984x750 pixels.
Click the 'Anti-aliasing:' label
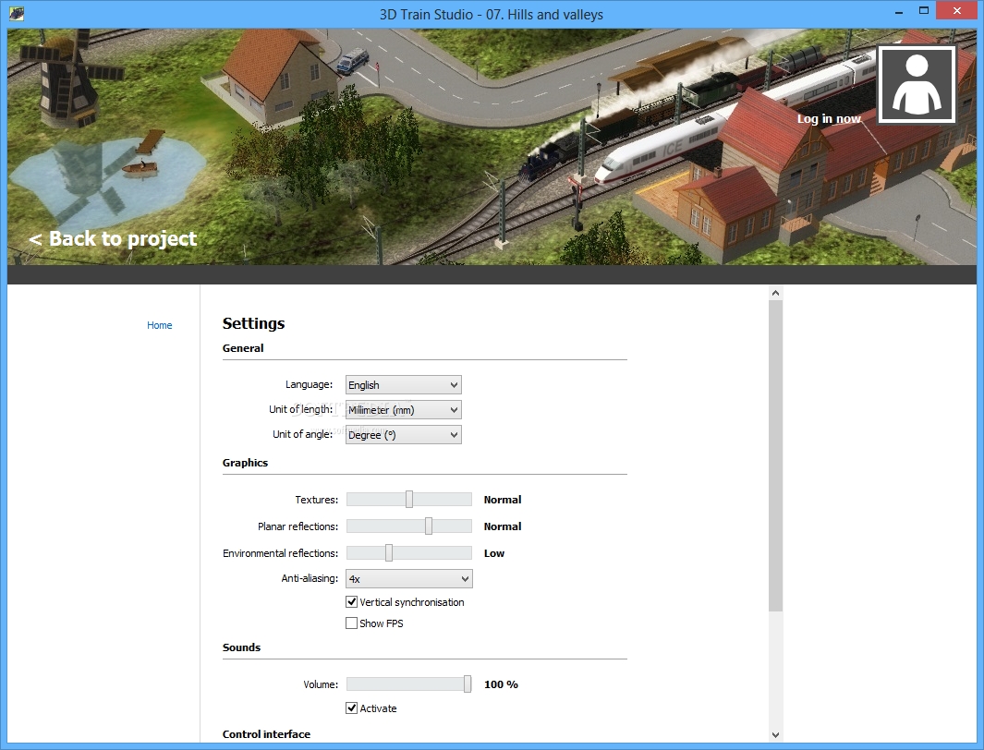pyautogui.click(x=310, y=578)
